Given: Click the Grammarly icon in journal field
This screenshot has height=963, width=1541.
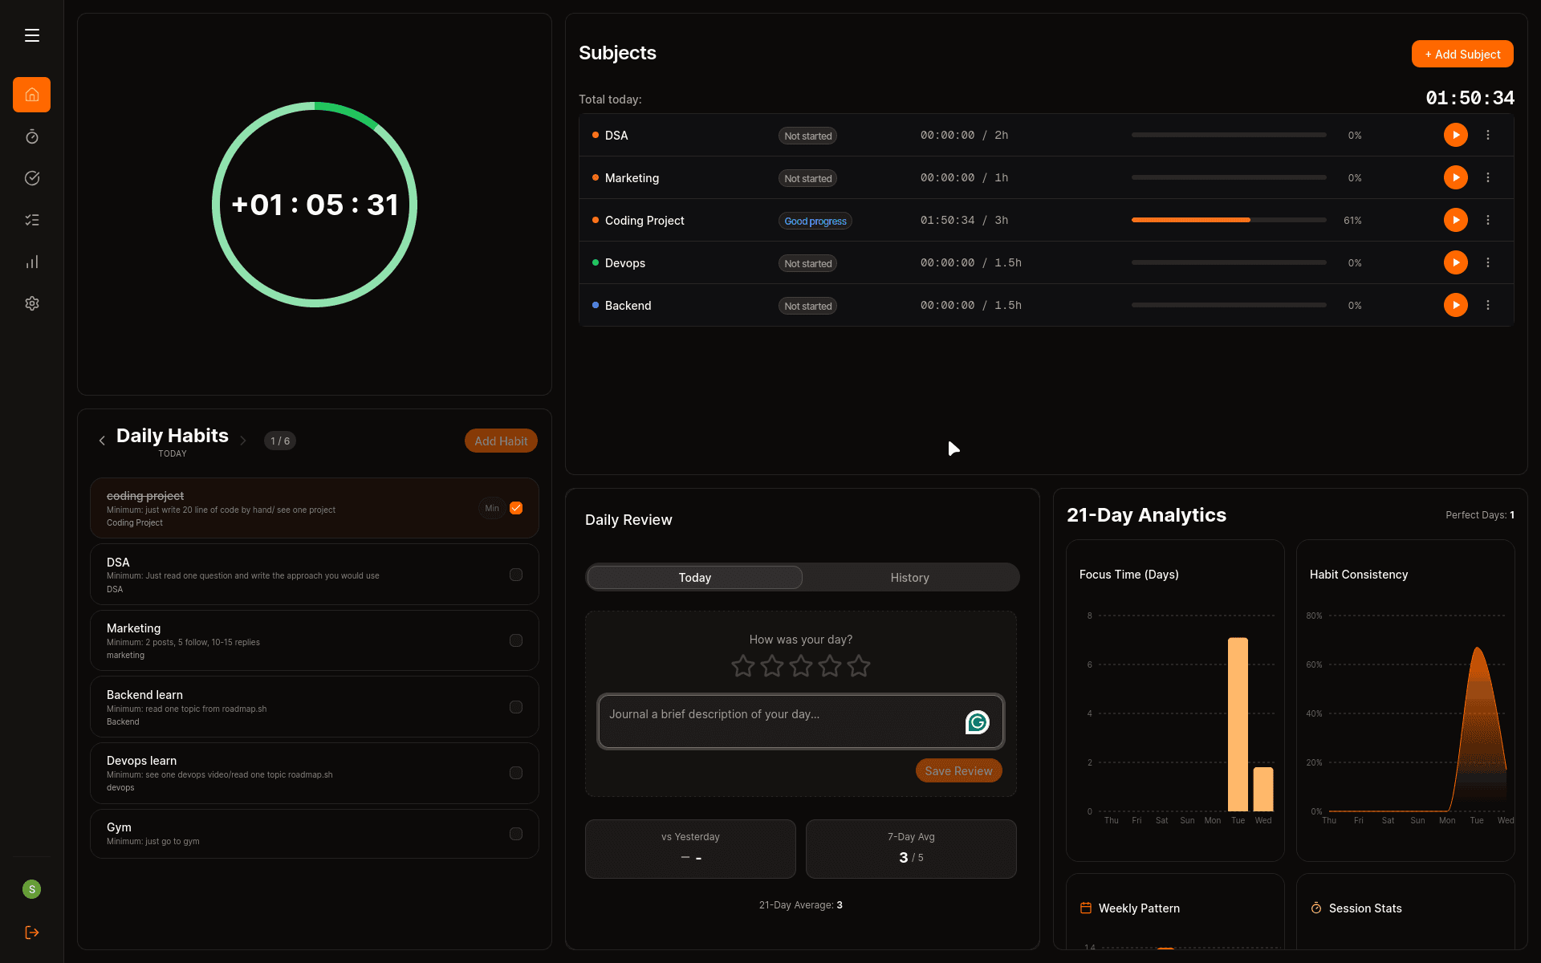Looking at the screenshot, I should point(977,722).
